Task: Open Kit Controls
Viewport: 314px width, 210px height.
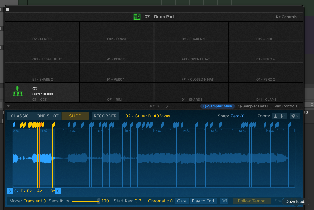Action: [x=286, y=17]
